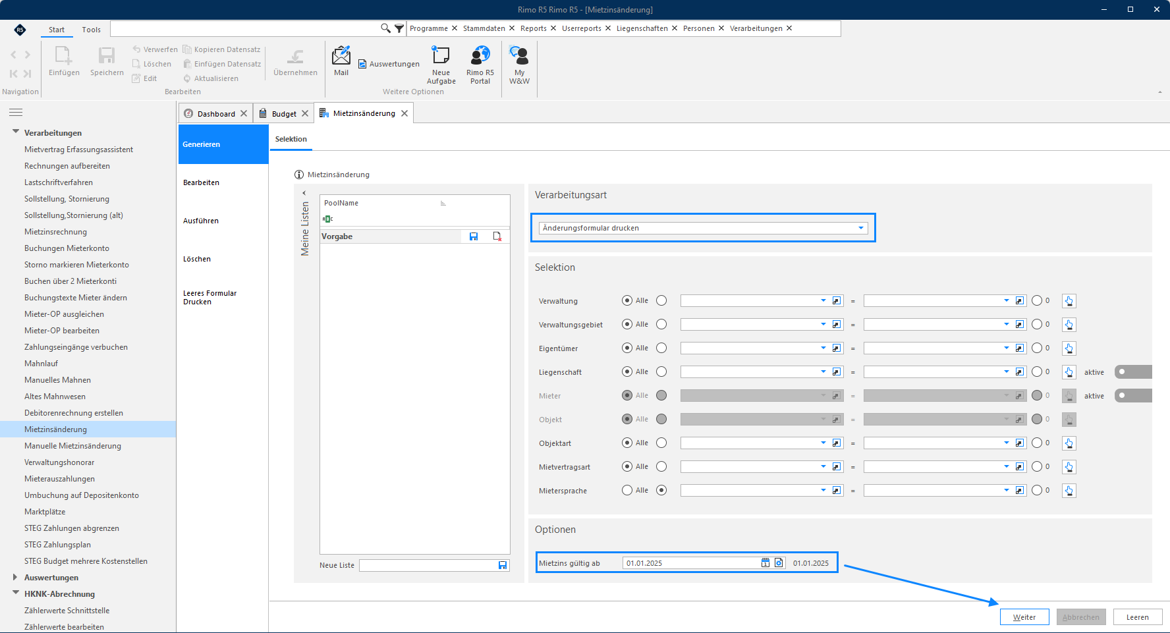Image resolution: width=1170 pixels, height=633 pixels.
Task: Collapse the Verarbeitungen tree section
Action: tap(15, 132)
